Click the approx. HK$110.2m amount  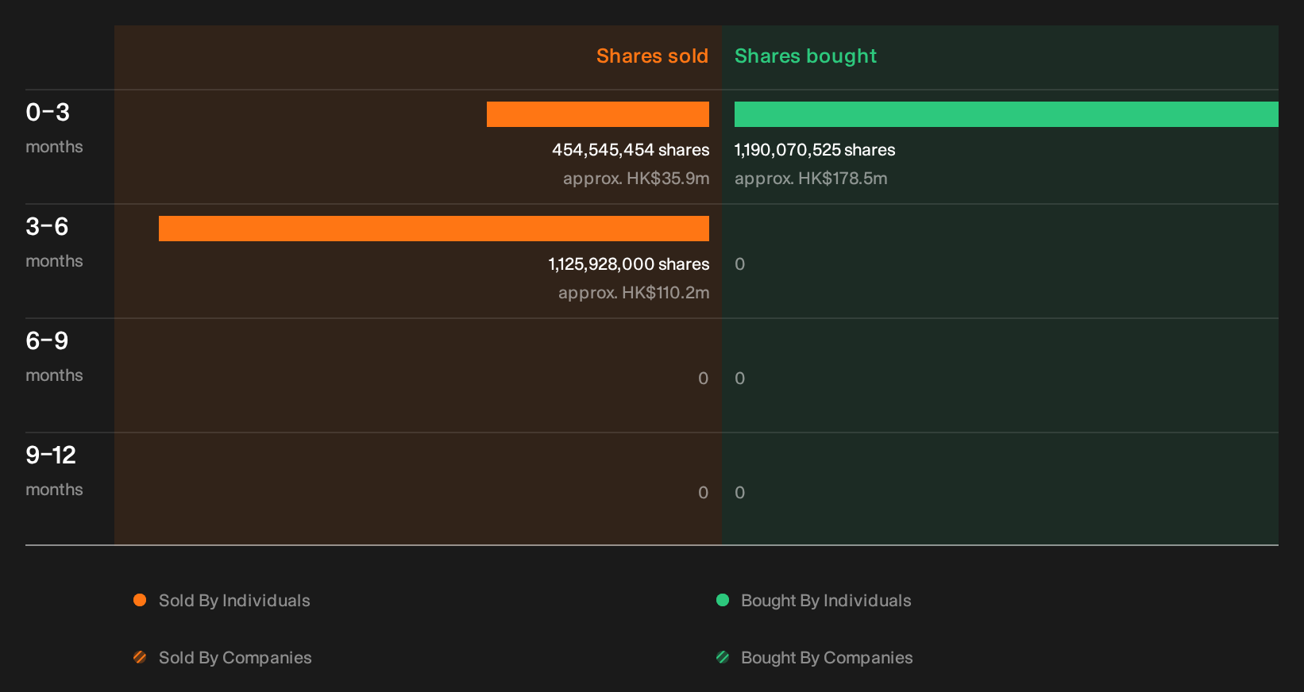pyautogui.click(x=634, y=293)
